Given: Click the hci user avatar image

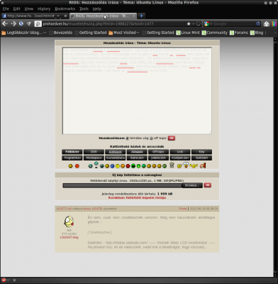Looking at the screenshot, I should tap(69, 222).
